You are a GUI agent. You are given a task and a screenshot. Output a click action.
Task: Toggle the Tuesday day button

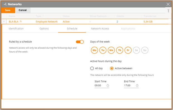pos(103,50)
